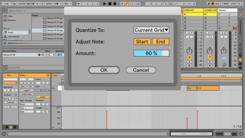The height and width of the screenshot is (138, 245).
Task: Click Cancel in the Quantize dialog
Action: [x=141, y=70]
